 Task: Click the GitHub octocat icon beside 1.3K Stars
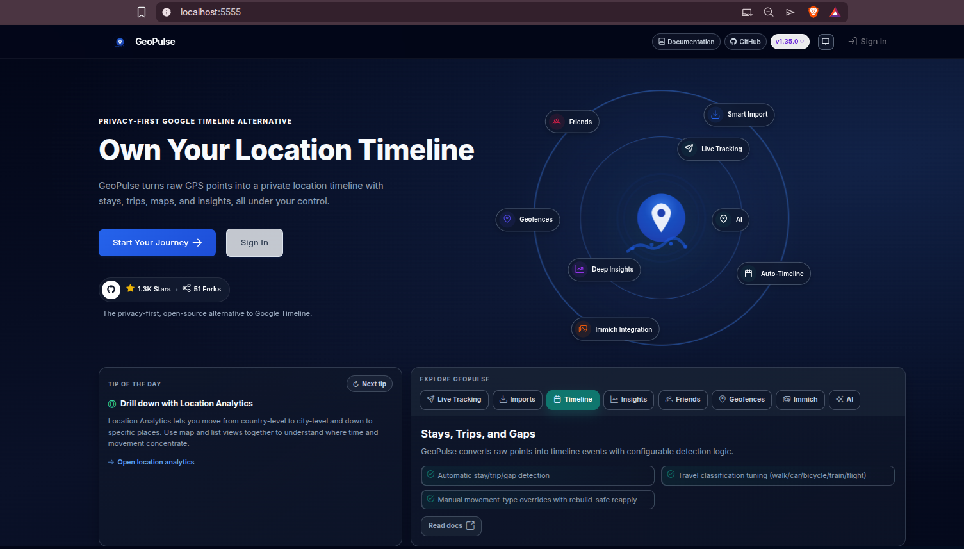pyautogui.click(x=111, y=290)
